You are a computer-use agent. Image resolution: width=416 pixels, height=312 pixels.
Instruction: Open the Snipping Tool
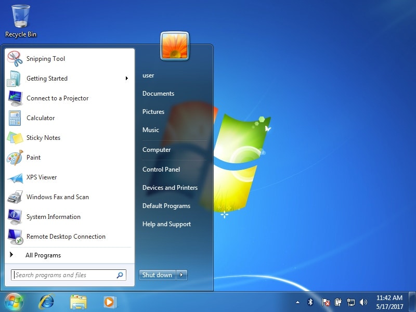[46, 59]
